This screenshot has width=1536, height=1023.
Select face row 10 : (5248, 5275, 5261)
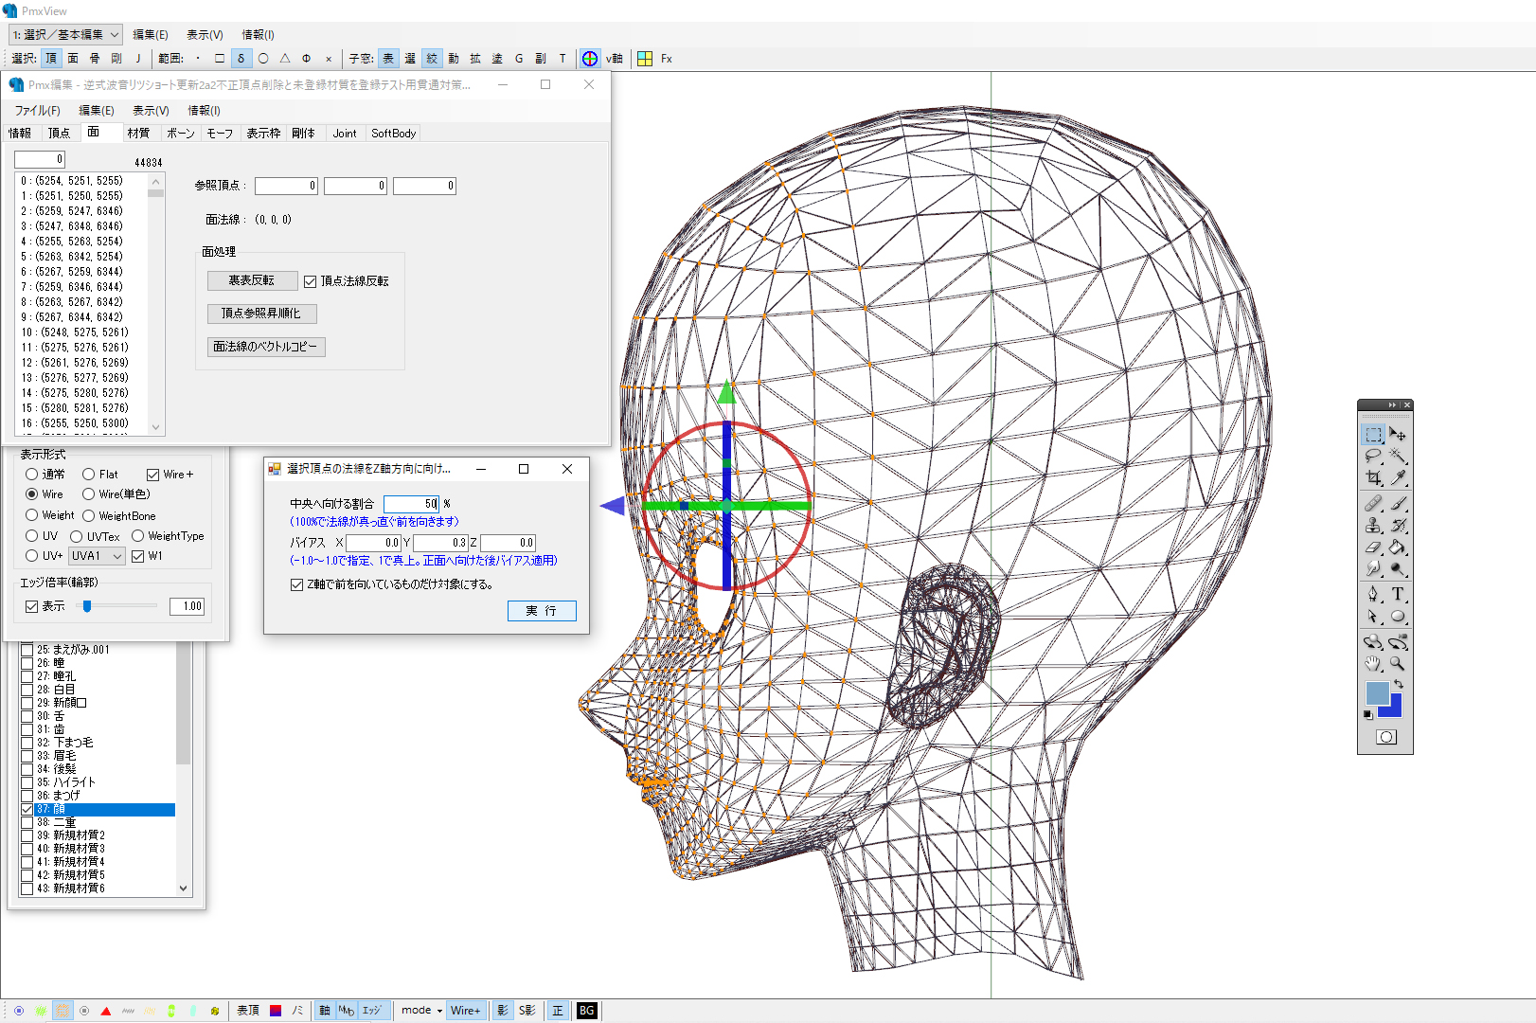(x=75, y=332)
